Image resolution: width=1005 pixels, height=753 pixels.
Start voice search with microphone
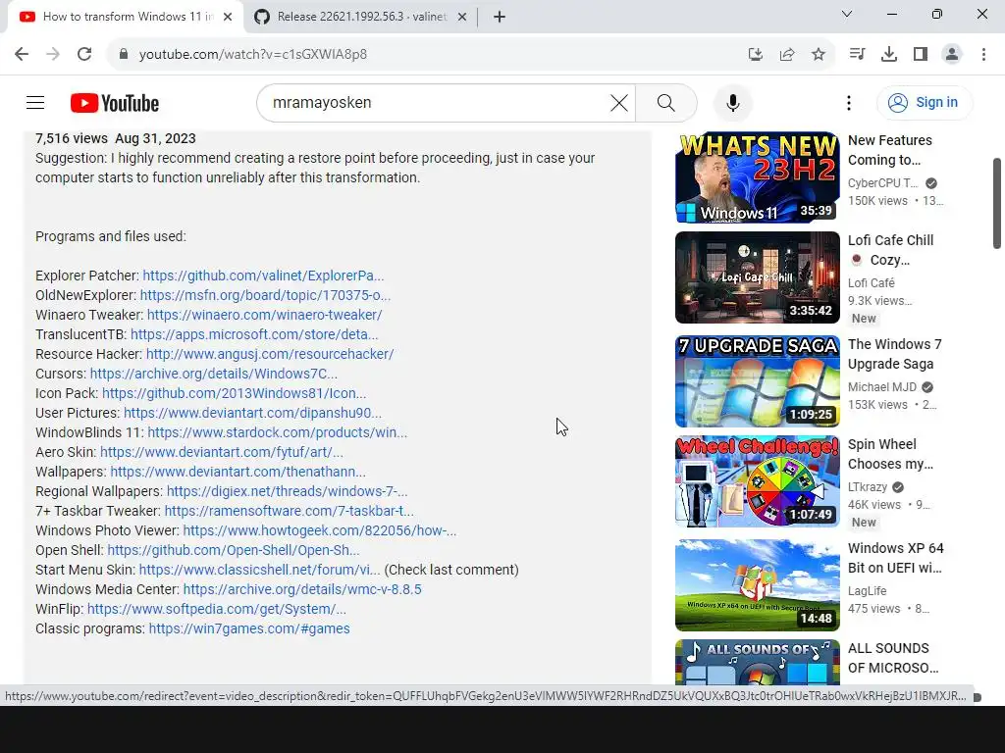coord(732,102)
